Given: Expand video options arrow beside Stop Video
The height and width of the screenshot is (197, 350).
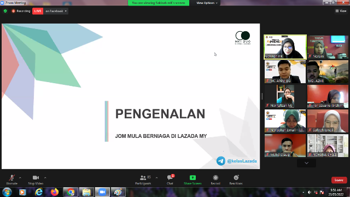Looking at the screenshot, I should click(45, 178).
